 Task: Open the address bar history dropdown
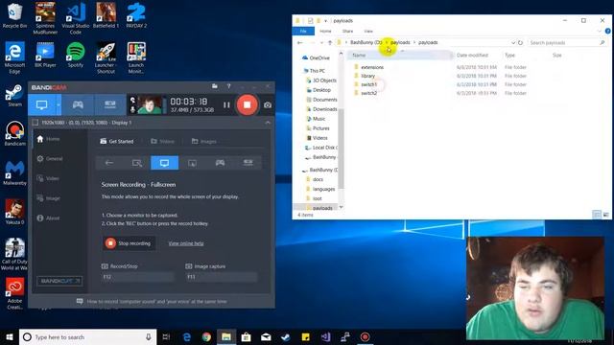513,42
